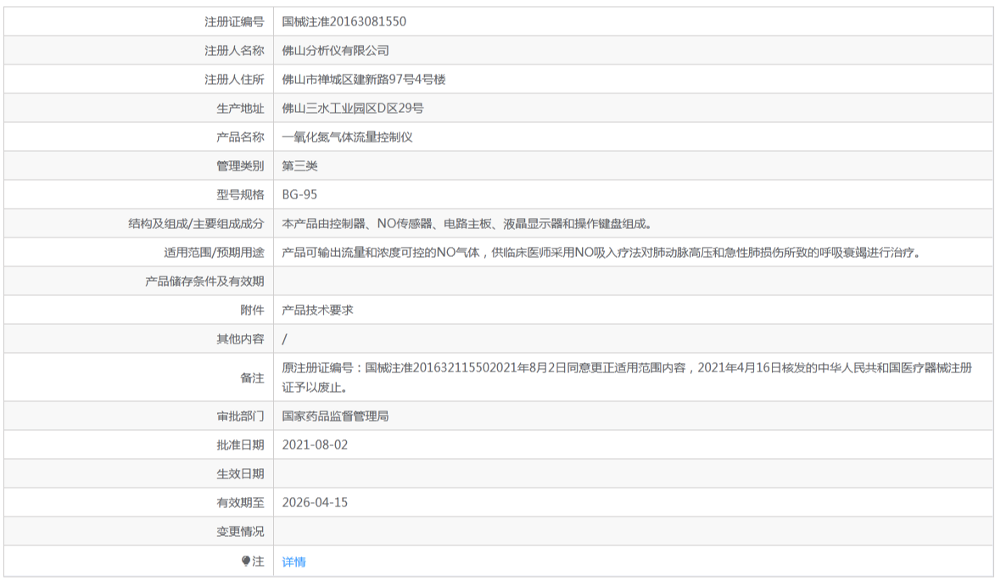
Task: Click the expiry date 2026-04-15
Action: tap(315, 503)
